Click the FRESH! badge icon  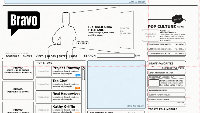[177, 19]
